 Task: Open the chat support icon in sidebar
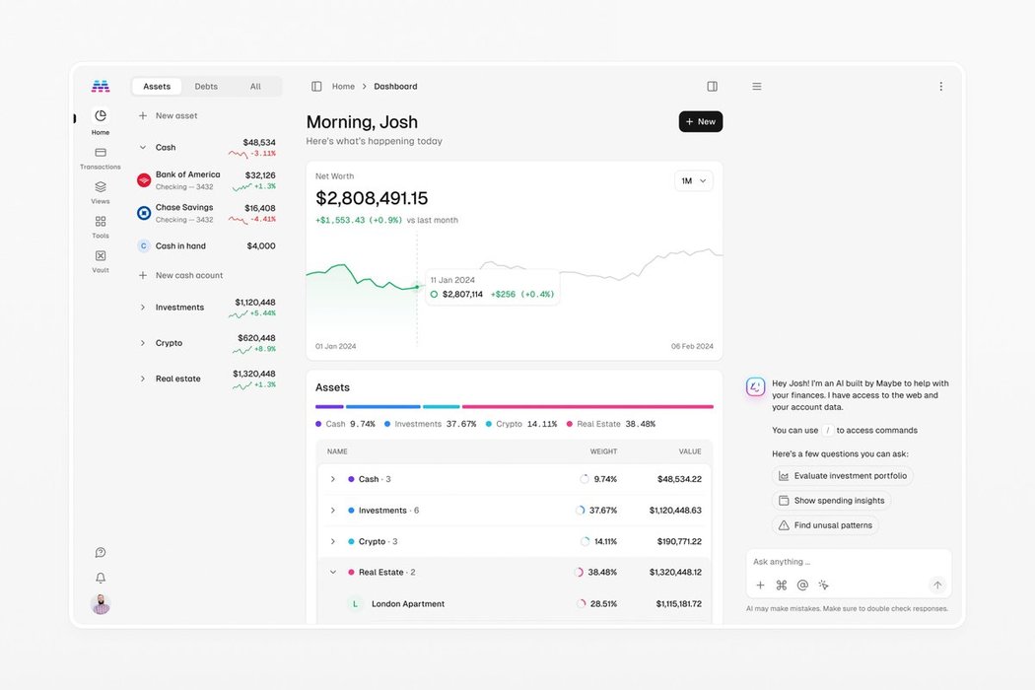point(100,553)
